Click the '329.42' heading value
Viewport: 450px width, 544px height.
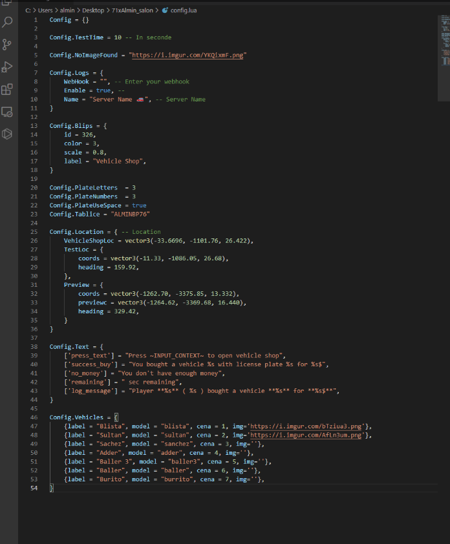click(125, 311)
